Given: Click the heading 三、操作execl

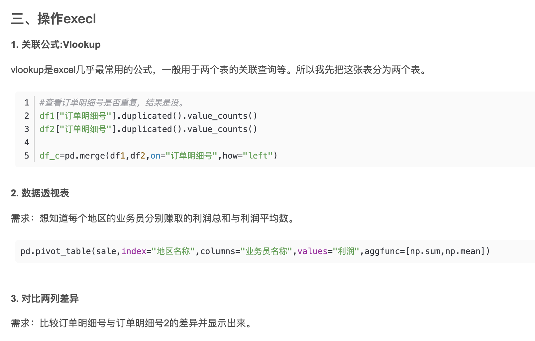Looking at the screenshot, I should click(53, 19).
